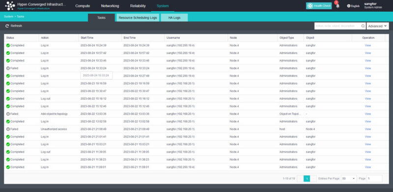393x192 pixels.
Task: Click the 'Add object to topology' action cell
Action: [x=54, y=114]
